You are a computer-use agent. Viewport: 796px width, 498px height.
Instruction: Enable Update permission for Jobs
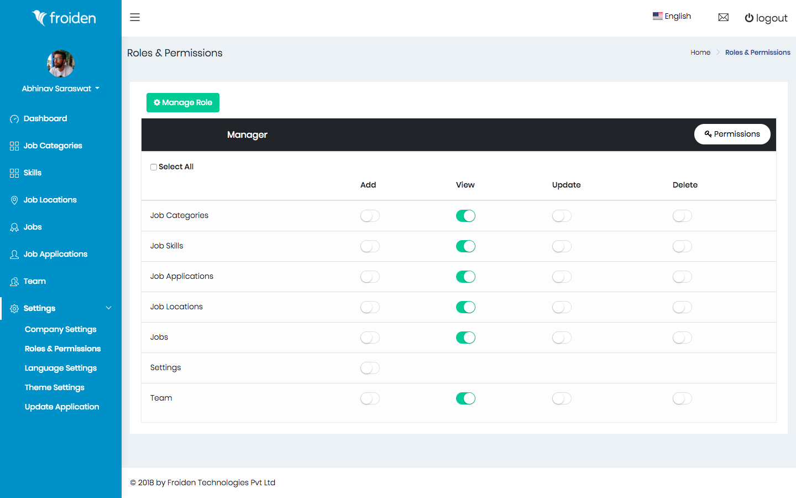562,338
